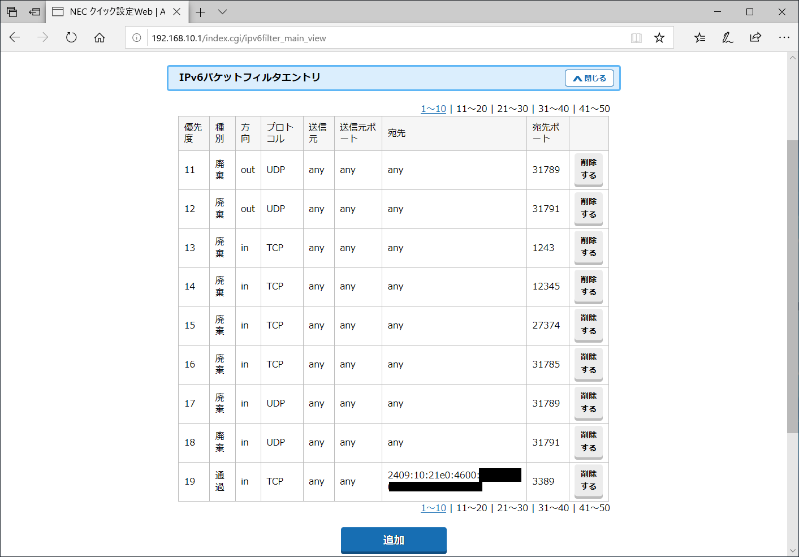
Task: Click destination port 1243 cell
Action: [x=548, y=248]
